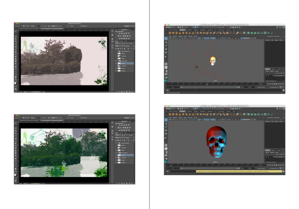
Task: Click polygon sphere shelf icon in upper Maya window
Action: (170, 33)
